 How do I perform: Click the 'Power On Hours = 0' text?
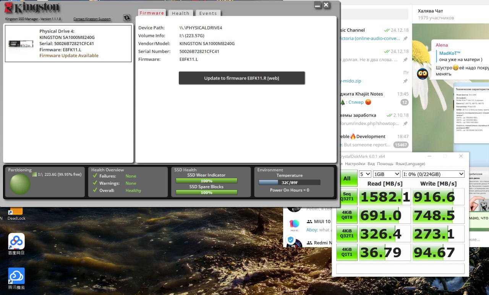click(x=290, y=190)
